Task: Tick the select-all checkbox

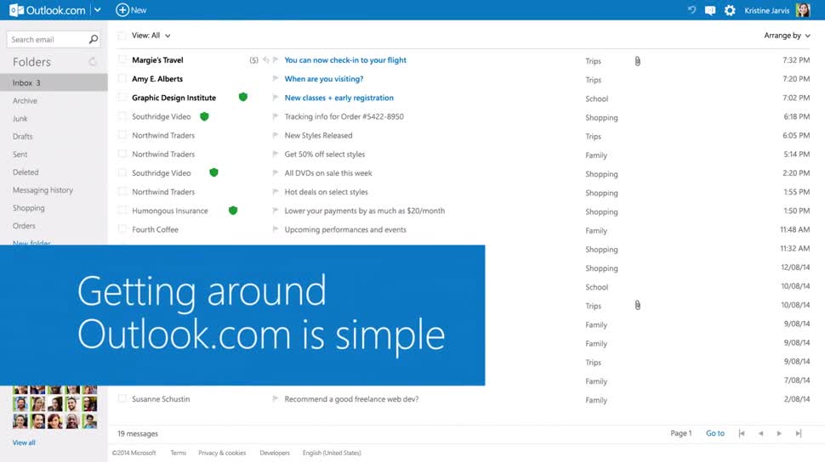Action: 122,36
